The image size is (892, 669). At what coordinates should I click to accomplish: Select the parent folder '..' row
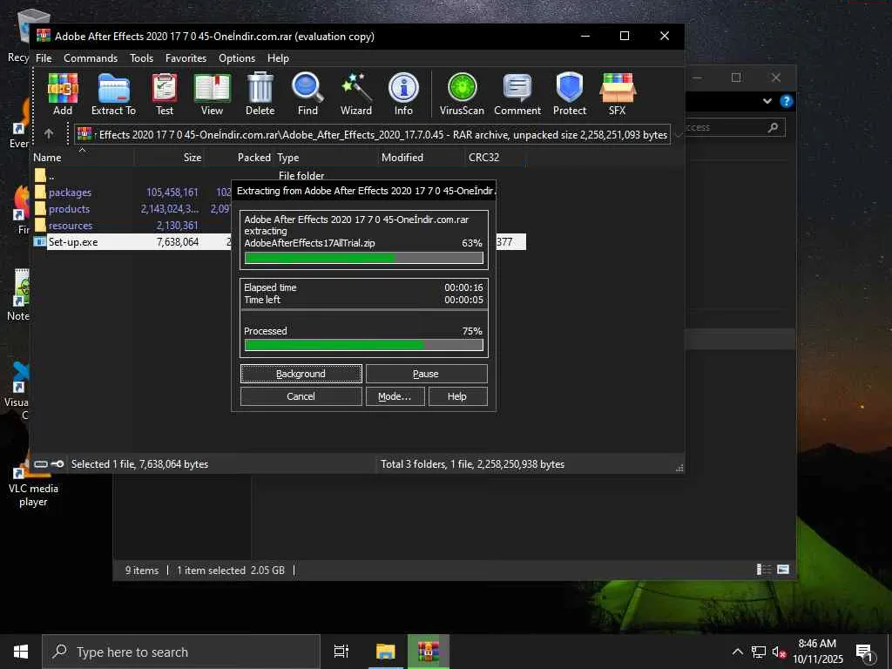pyautogui.click(x=279, y=176)
